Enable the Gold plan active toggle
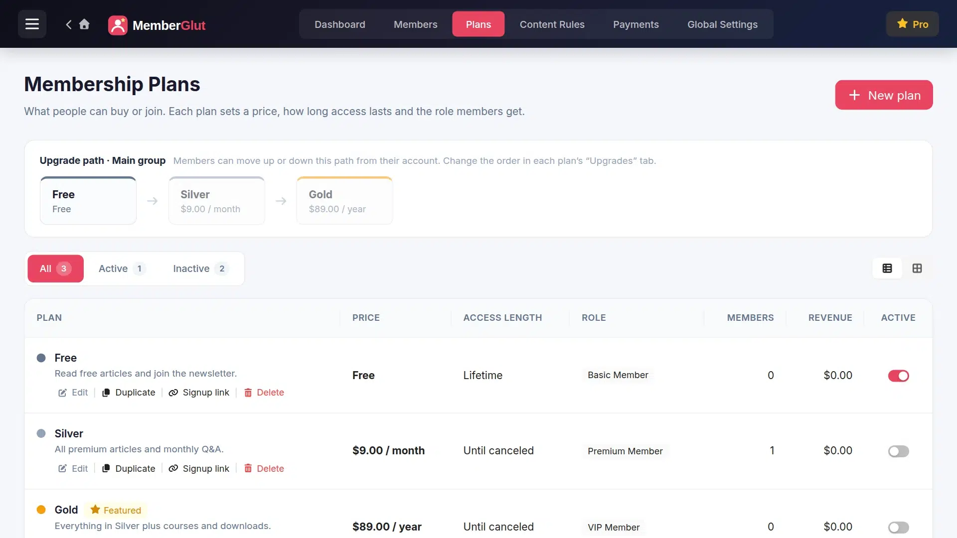 898,527
